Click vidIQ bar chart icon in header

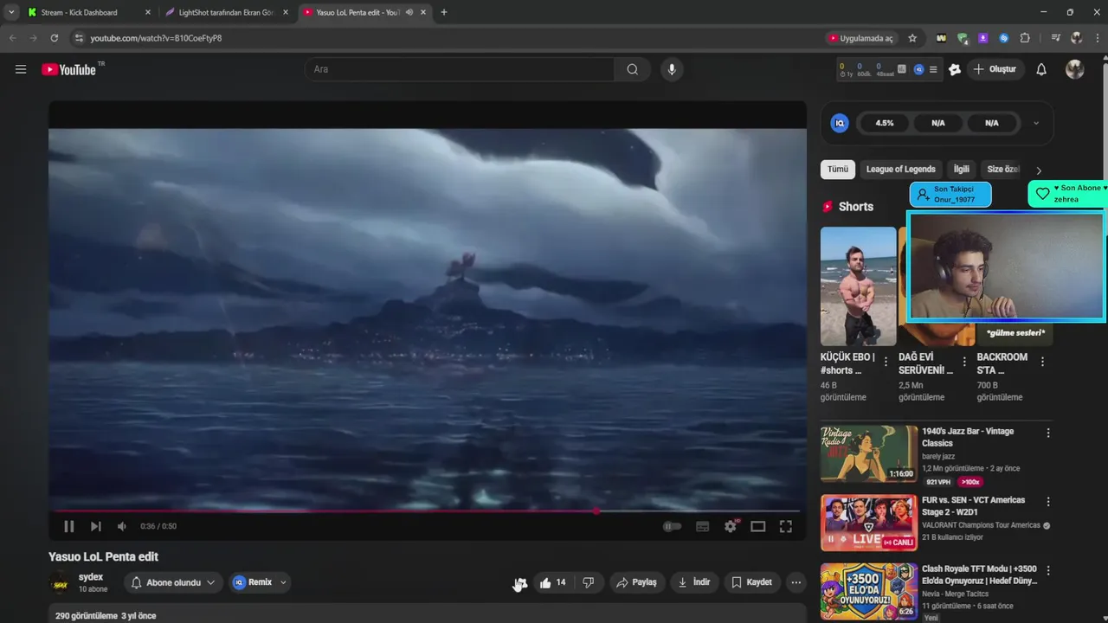(x=902, y=69)
